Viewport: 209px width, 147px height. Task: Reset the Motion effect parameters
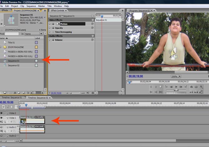pyautogui.click(x=92, y=24)
